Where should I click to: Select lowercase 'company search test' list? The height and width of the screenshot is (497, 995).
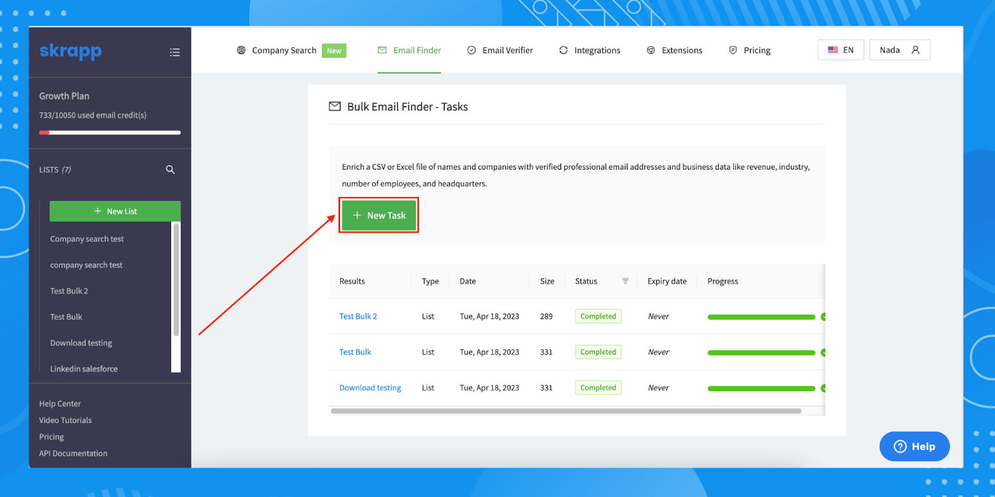click(86, 265)
